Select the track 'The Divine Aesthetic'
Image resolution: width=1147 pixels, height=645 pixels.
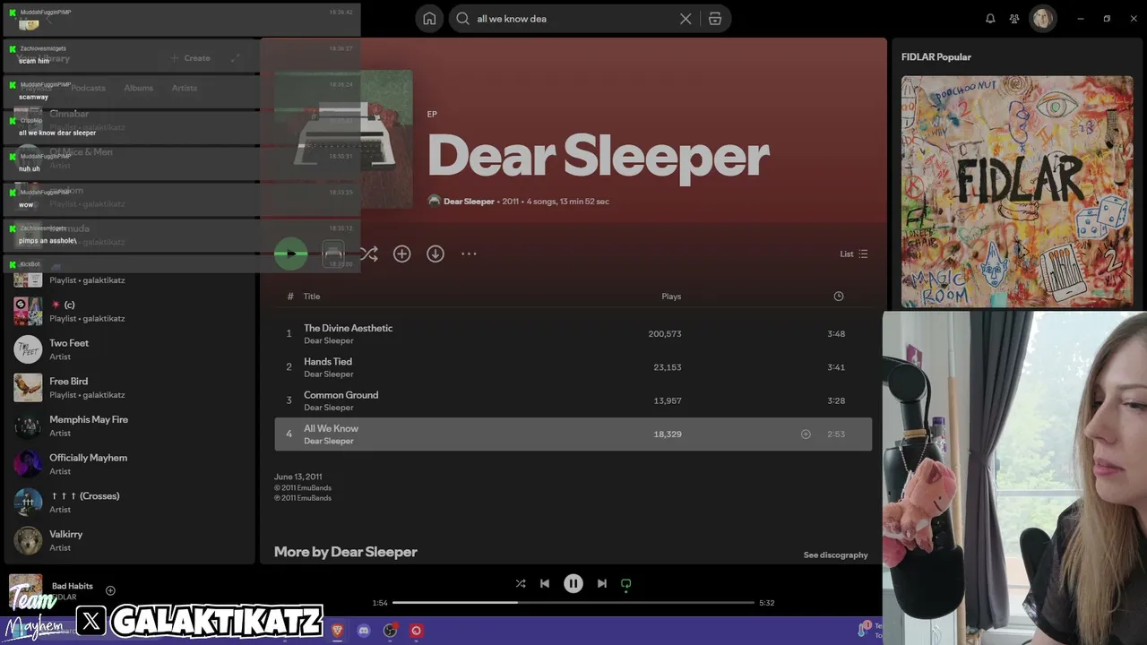[x=573, y=334]
